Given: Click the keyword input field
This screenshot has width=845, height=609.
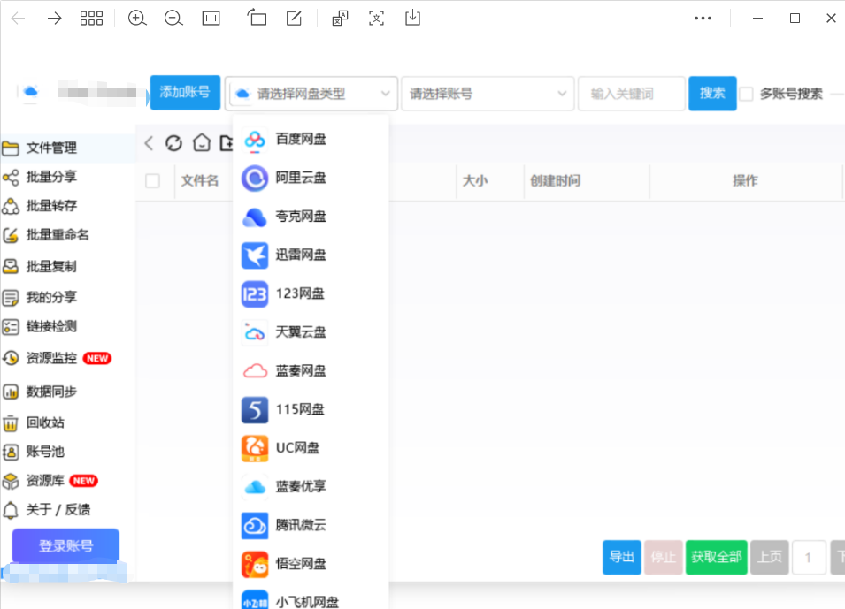Looking at the screenshot, I should click(x=631, y=93).
